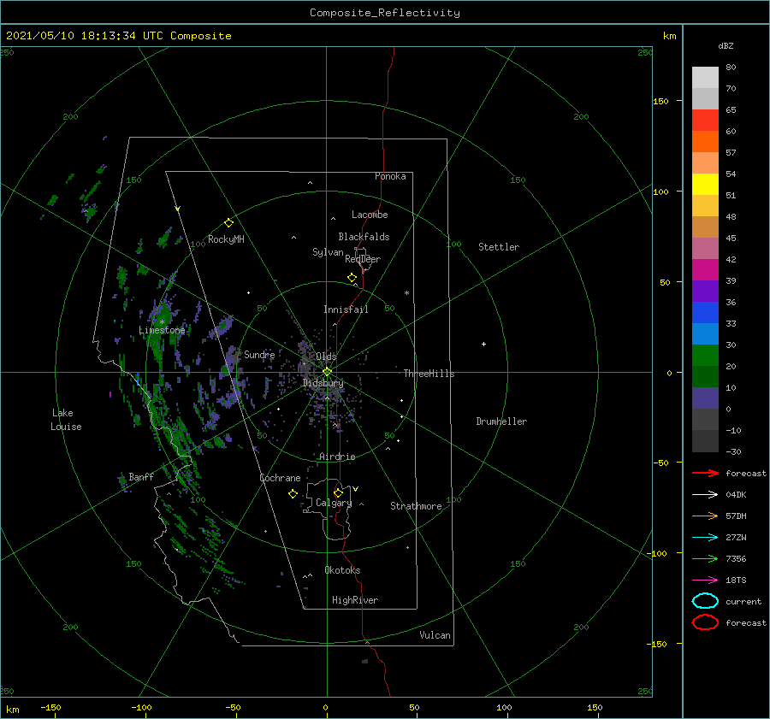Click the HighRiver label
Viewport: 770px width, 719px height.
pyautogui.click(x=355, y=600)
